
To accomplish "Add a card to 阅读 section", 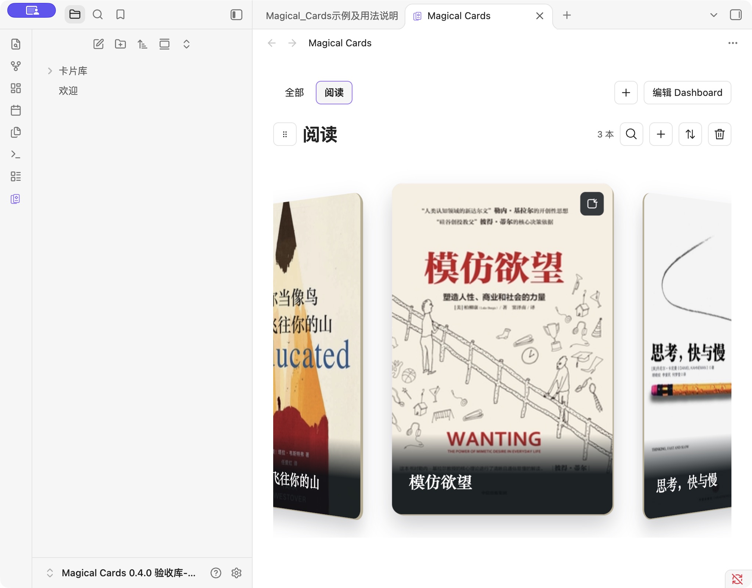I will tap(661, 134).
